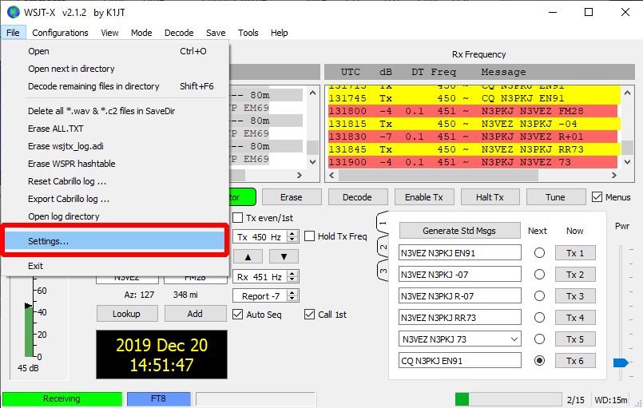Select Next radio for CQ N3PKJ EN91
This screenshot has height=408, width=643.
coord(540,361)
